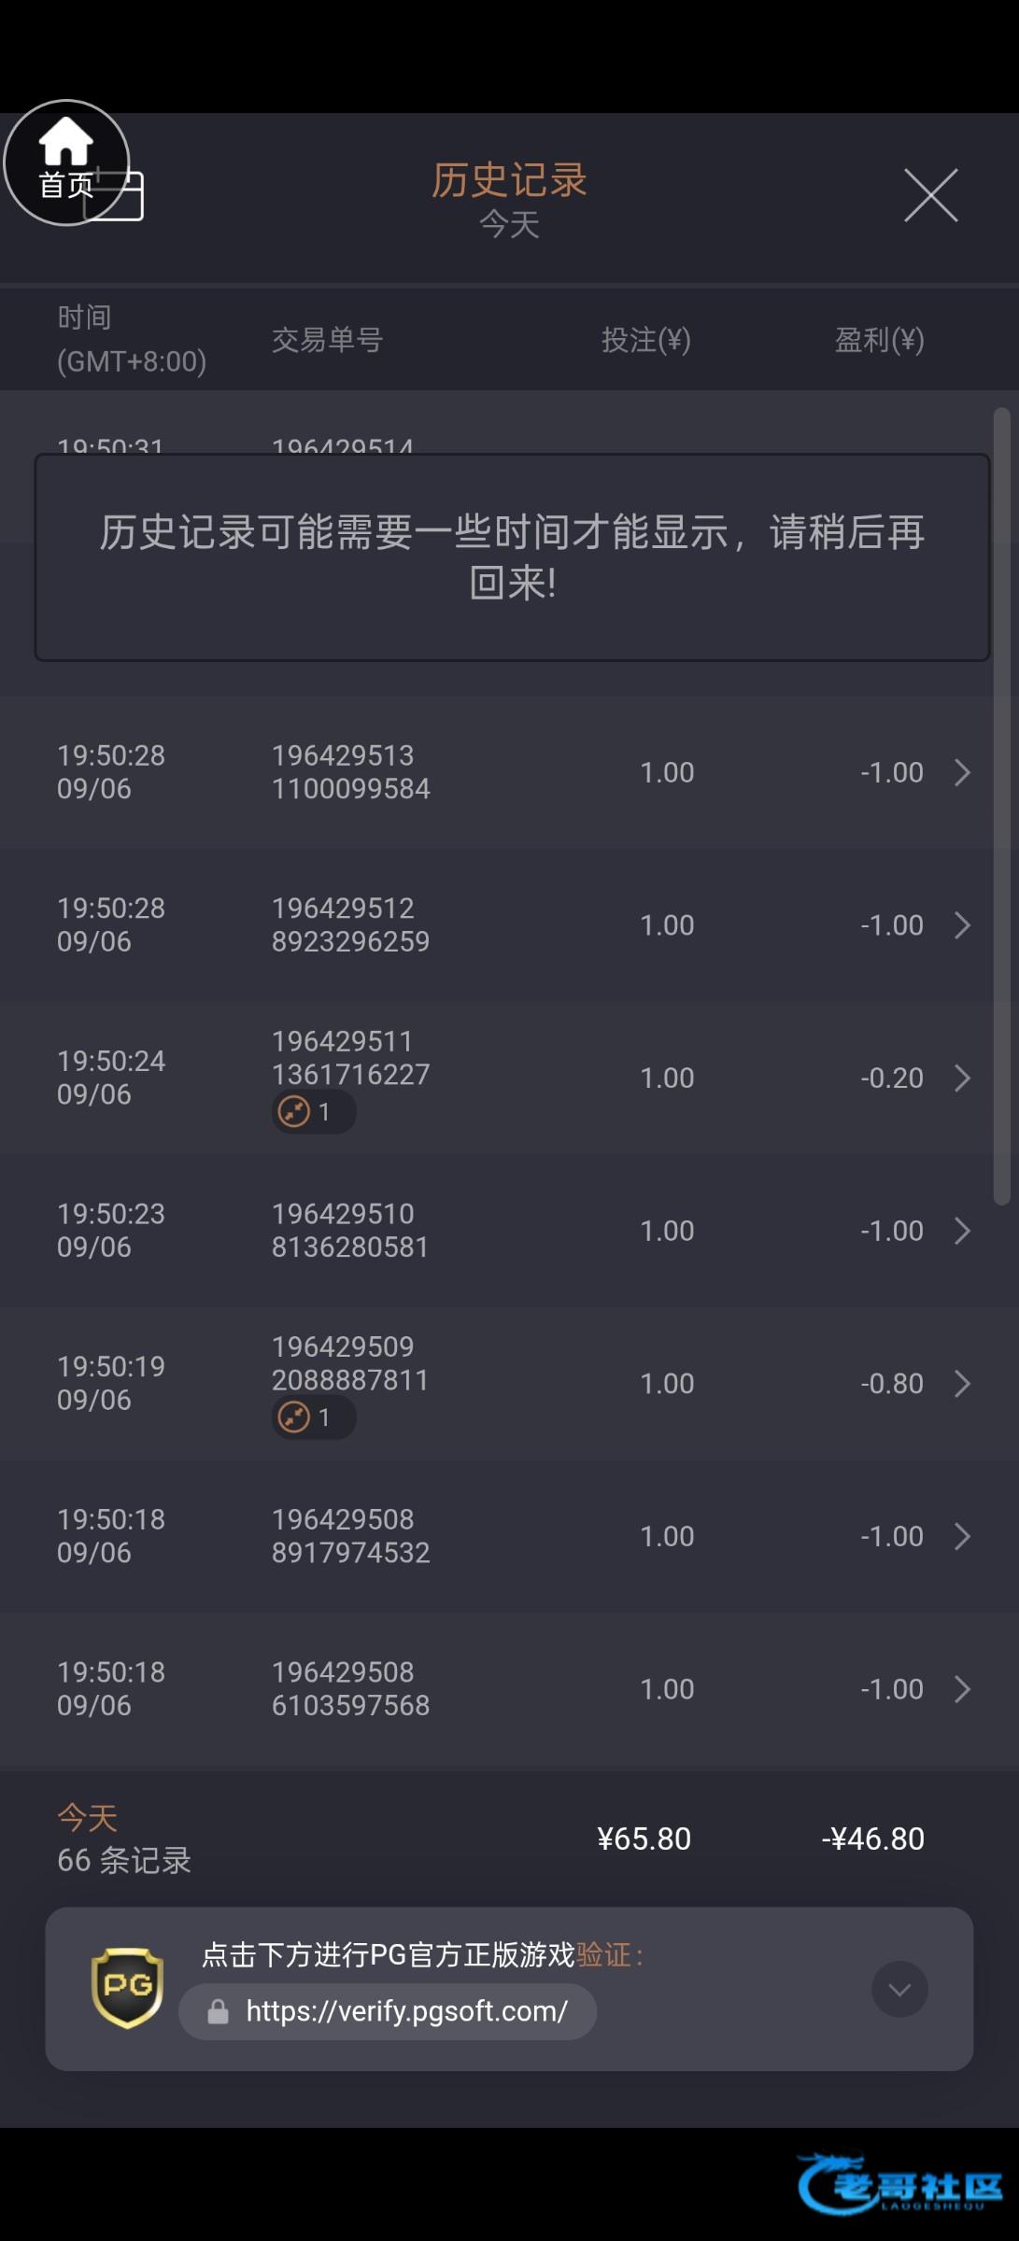Expand details for transaction 8923296259
This screenshot has height=2241, width=1019.
coord(962,925)
